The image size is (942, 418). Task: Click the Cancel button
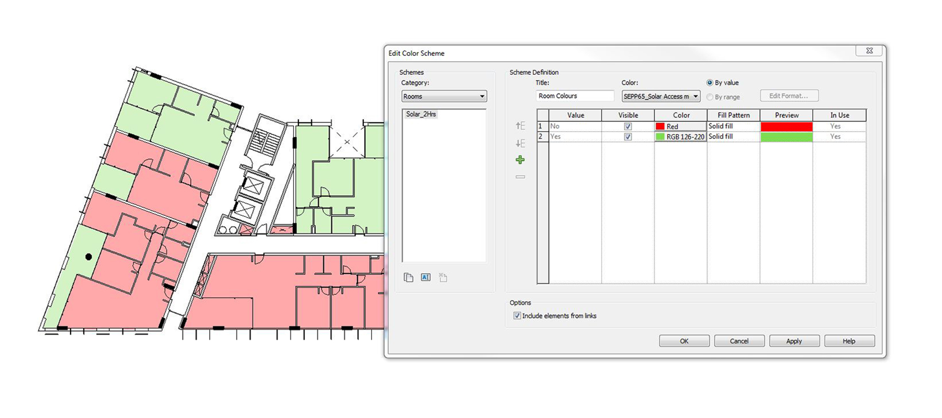click(x=739, y=341)
